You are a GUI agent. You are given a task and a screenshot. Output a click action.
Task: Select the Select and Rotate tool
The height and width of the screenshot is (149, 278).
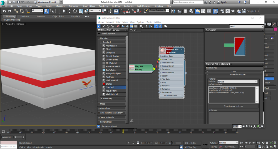click(x=75, y=11)
